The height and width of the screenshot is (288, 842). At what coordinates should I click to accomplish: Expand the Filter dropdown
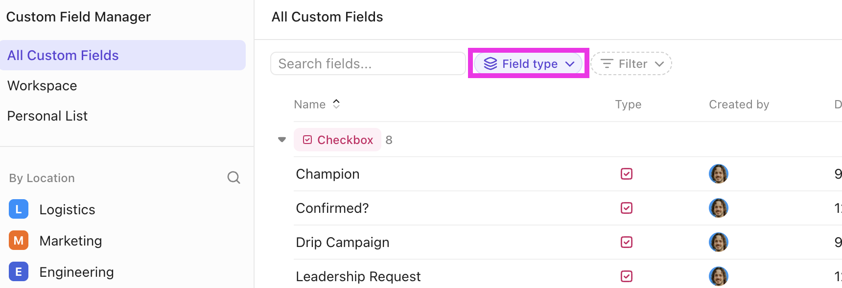(631, 63)
